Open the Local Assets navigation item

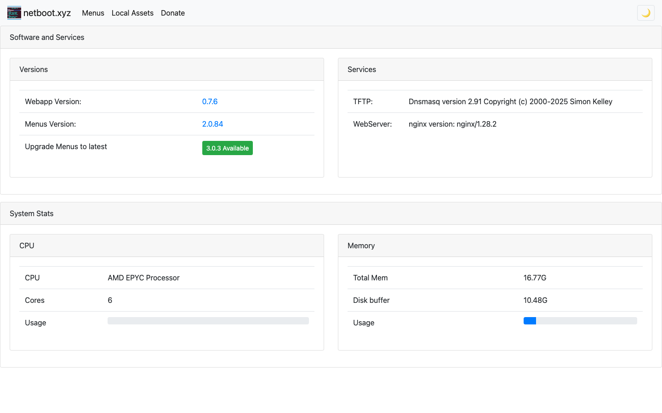(x=132, y=13)
